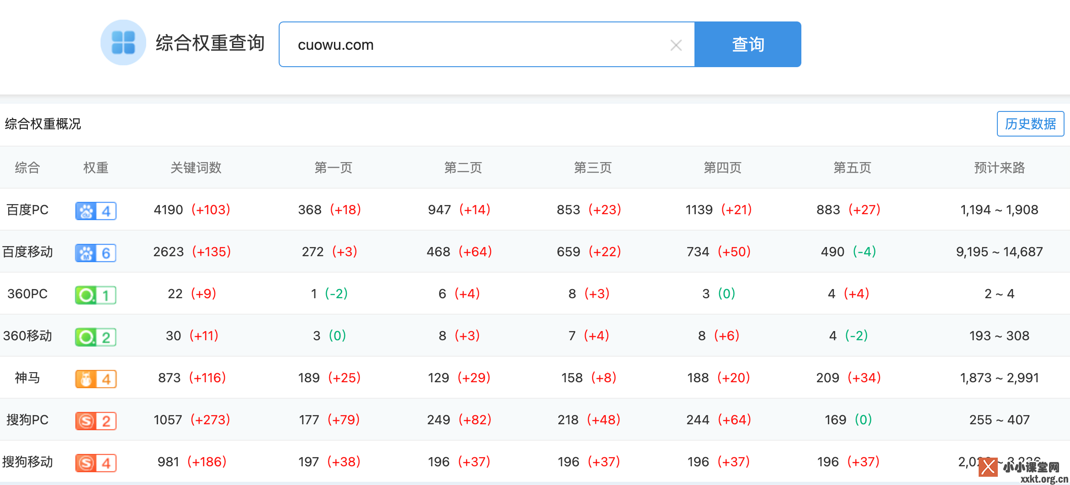This screenshot has height=485, width=1070.
Task: Click 百度PC keyword count 4190
Action: [x=168, y=210]
